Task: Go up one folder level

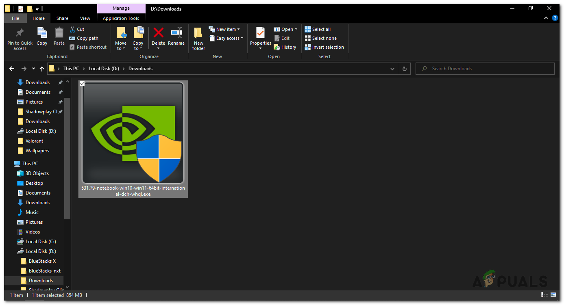Action: point(41,69)
